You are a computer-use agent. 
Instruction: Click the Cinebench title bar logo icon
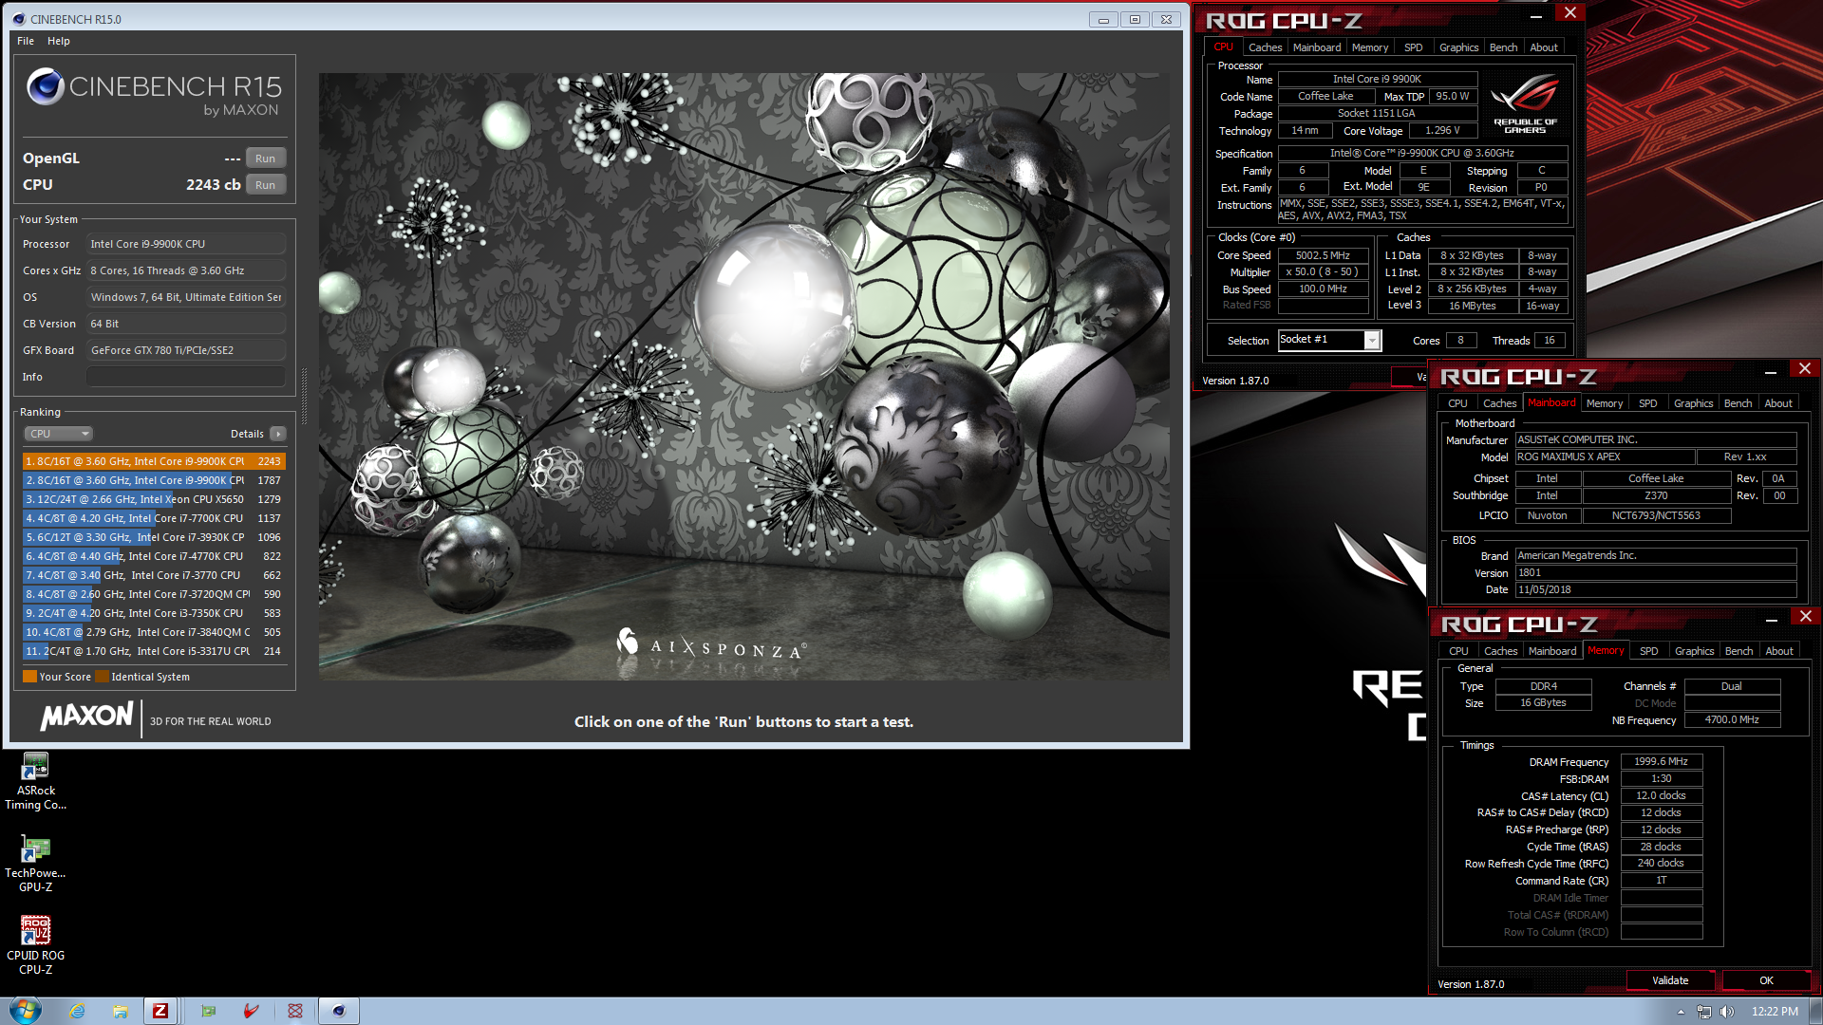(19, 19)
